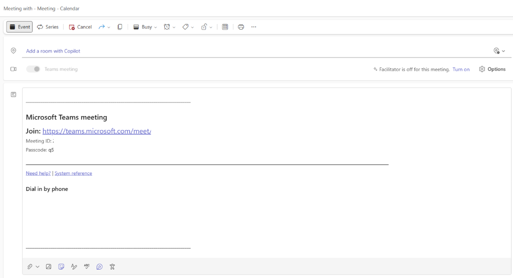The height and width of the screenshot is (278, 513).
Task: Click the Meeting ID text line
Action: tap(40, 141)
